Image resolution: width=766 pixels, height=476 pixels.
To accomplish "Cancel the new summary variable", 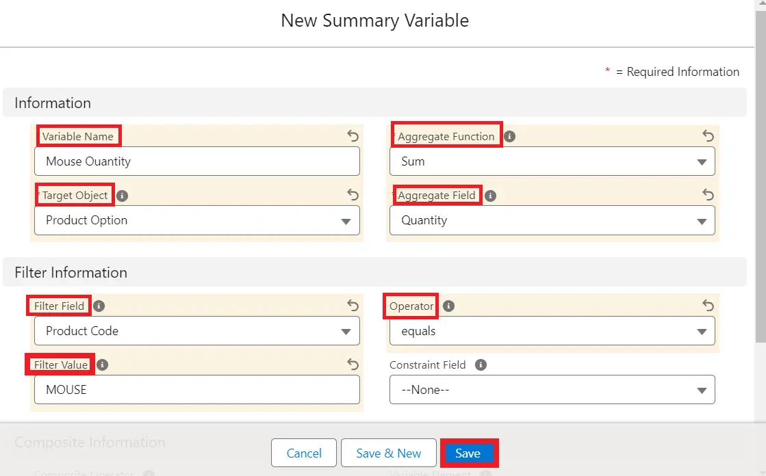I will coord(304,453).
